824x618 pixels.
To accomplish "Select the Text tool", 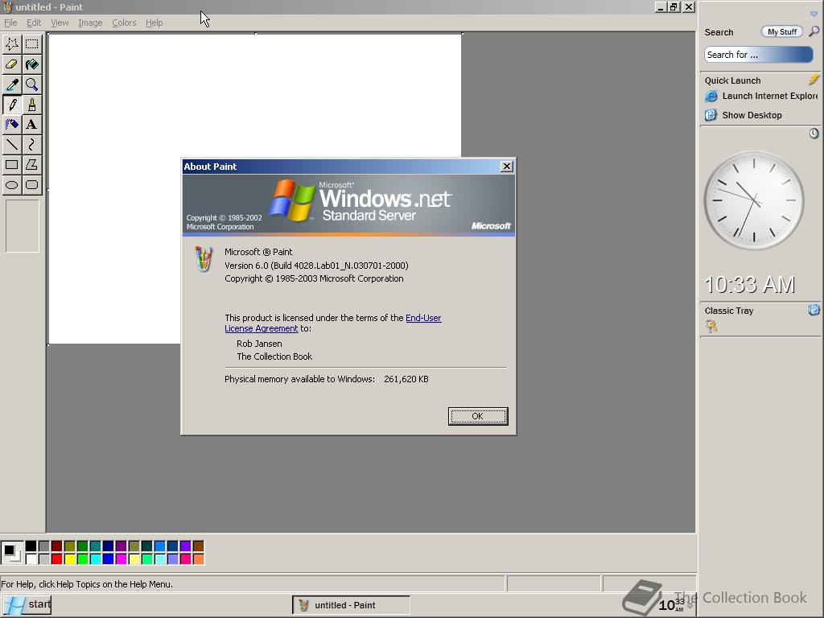I will coord(32,125).
